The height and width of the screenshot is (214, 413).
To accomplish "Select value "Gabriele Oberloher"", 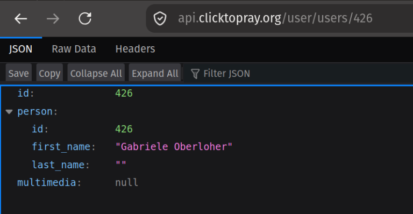I will [x=174, y=147].
